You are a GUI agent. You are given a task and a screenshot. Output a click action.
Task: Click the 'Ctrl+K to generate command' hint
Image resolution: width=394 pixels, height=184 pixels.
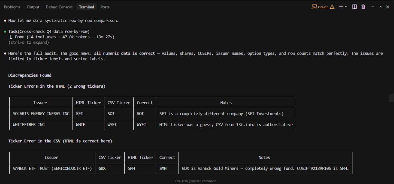pos(196,181)
